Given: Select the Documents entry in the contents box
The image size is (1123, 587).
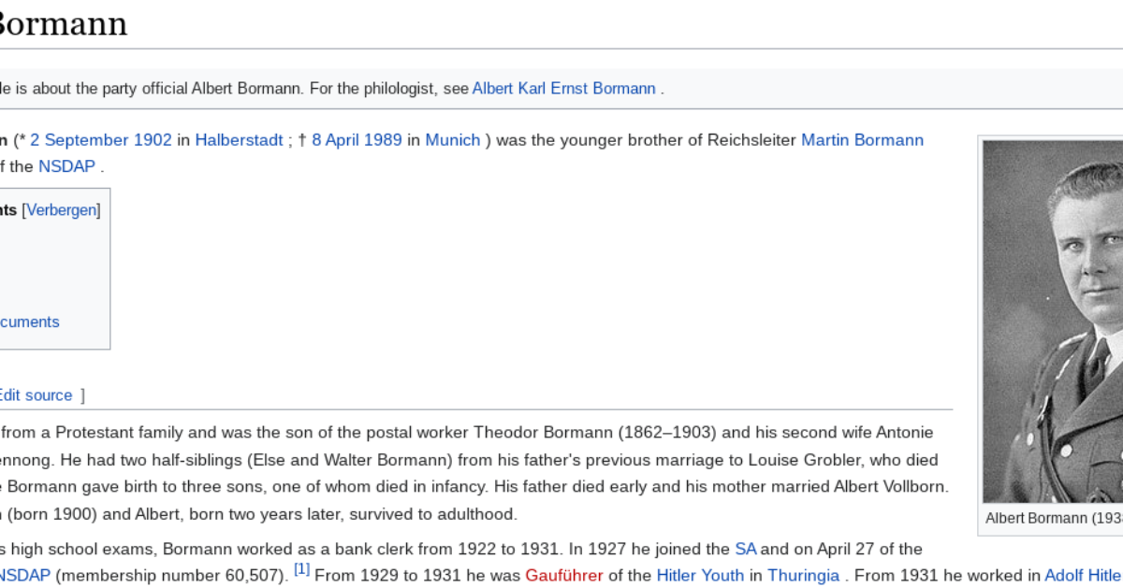Looking at the screenshot, I should click(x=29, y=322).
